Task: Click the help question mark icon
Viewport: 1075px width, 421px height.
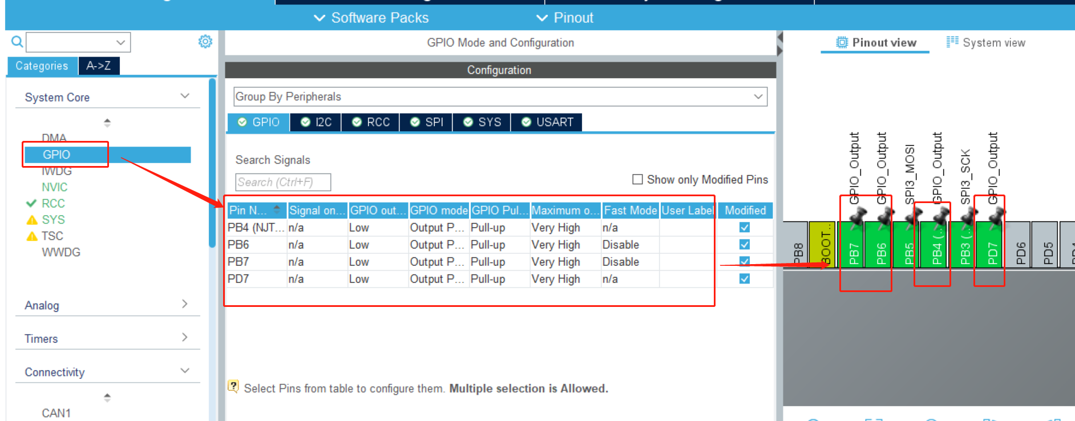Action: pos(233,386)
